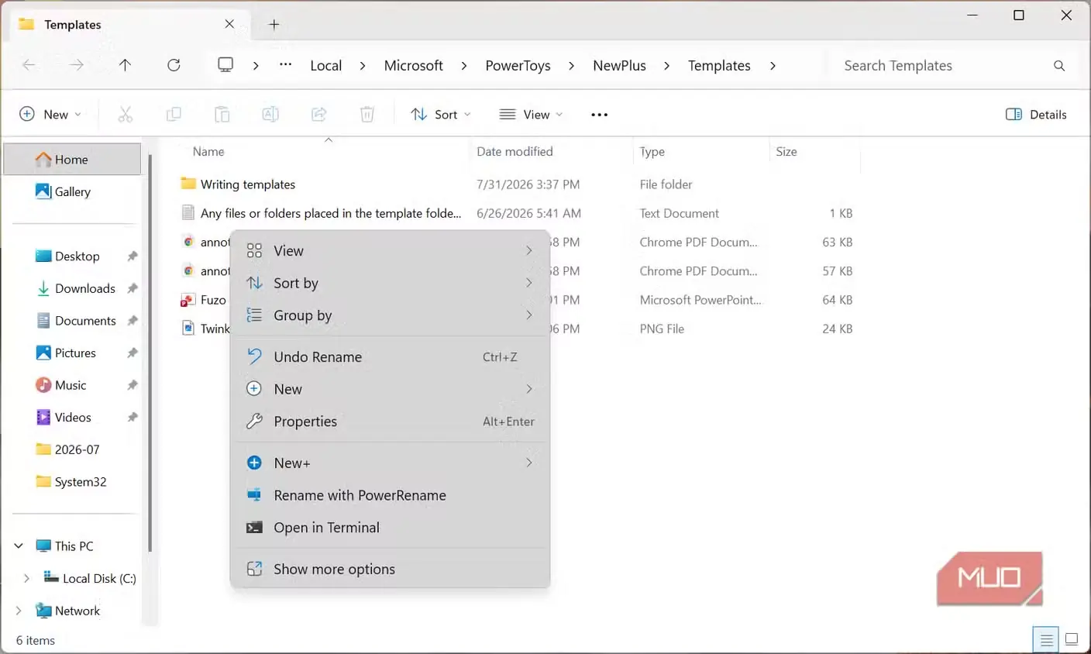Screen dimensions: 1091x654
Task: Unpin Documents from Quick access
Action: coord(133,321)
